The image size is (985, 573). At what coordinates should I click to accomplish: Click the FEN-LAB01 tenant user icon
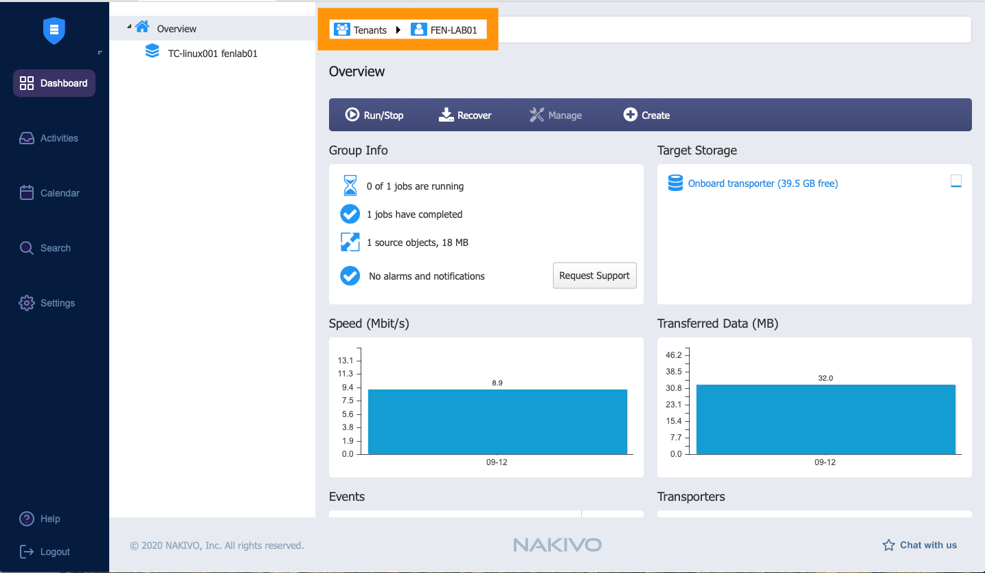click(418, 30)
